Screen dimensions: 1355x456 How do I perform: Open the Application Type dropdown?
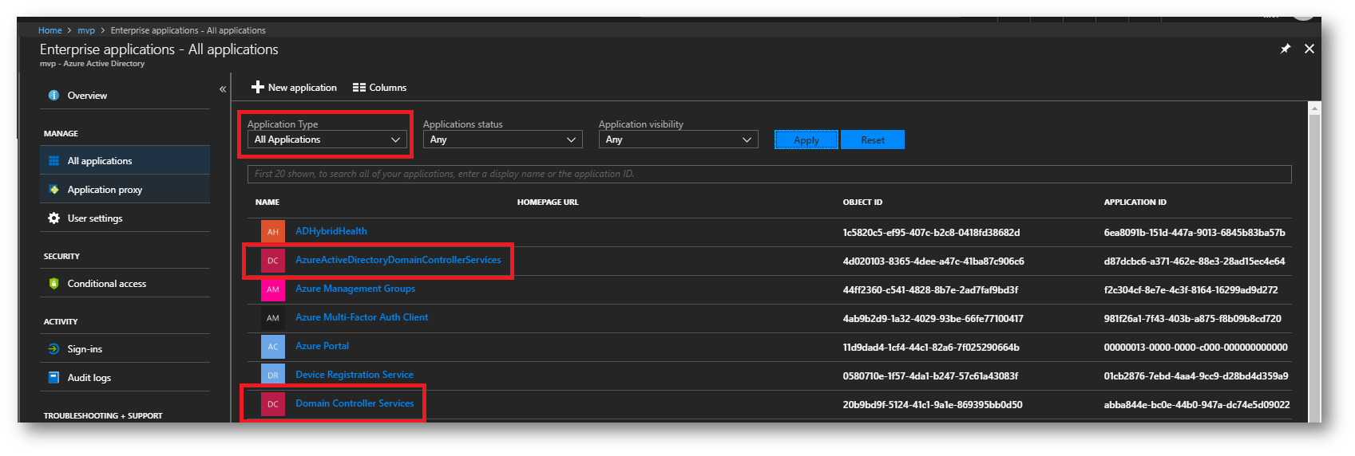tap(327, 140)
